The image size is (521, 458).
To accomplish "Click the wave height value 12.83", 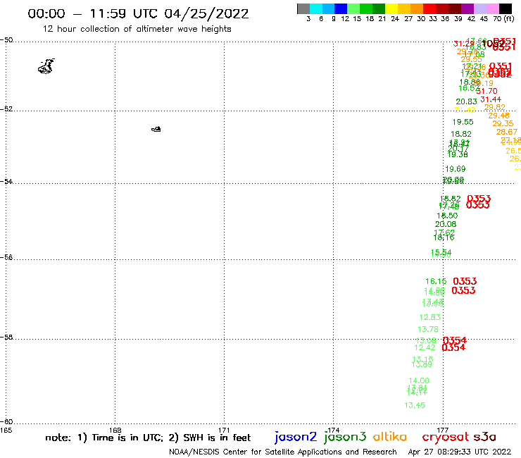I will [x=430, y=317].
